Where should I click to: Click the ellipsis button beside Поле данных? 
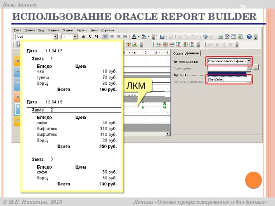tap(256, 68)
